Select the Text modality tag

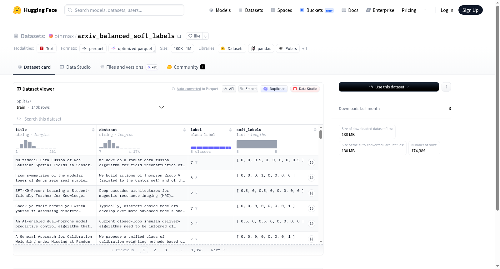(47, 48)
